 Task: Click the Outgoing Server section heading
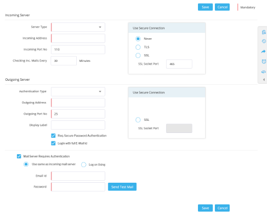[17, 80]
